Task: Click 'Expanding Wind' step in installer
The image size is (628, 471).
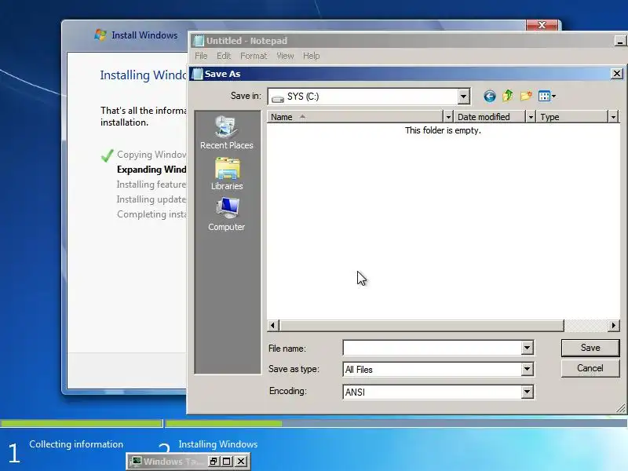Action: point(152,170)
